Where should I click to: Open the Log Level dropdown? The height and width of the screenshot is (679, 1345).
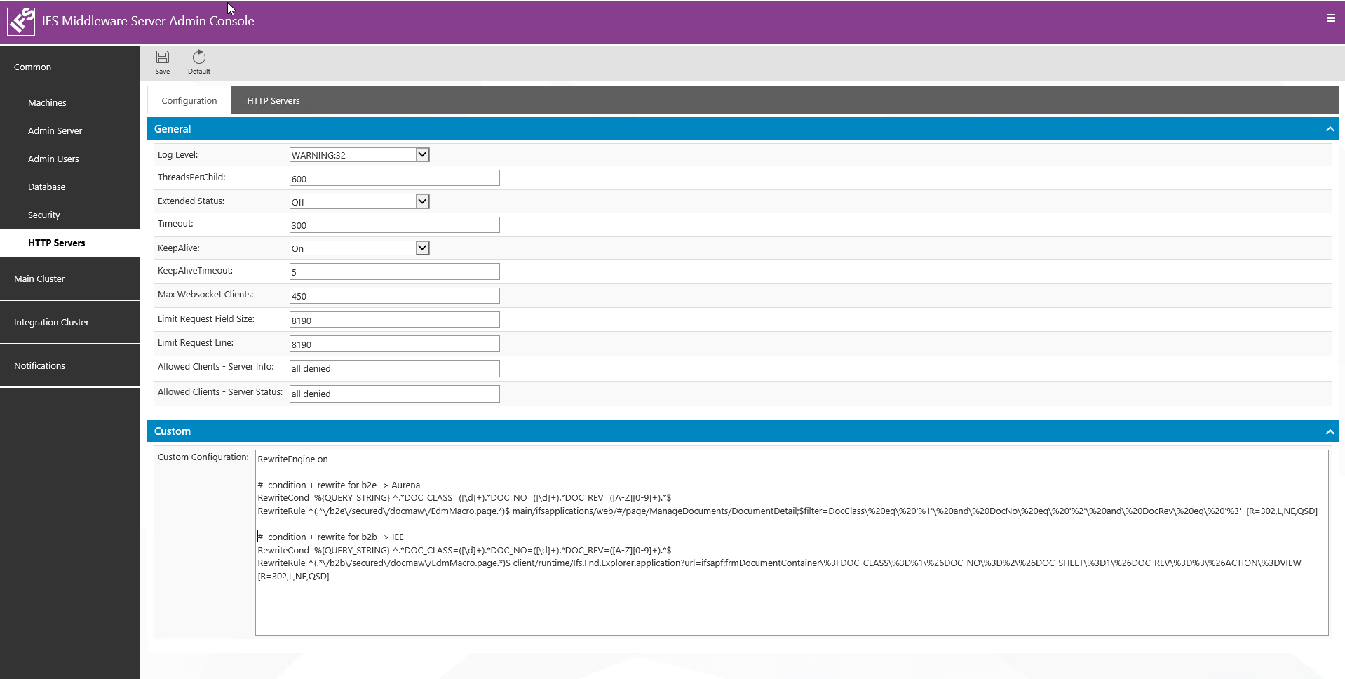point(359,155)
